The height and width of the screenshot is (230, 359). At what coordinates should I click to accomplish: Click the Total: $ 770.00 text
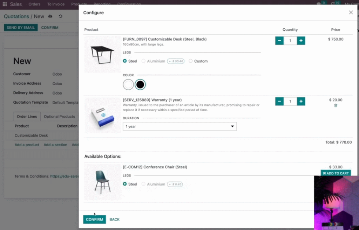click(338, 142)
